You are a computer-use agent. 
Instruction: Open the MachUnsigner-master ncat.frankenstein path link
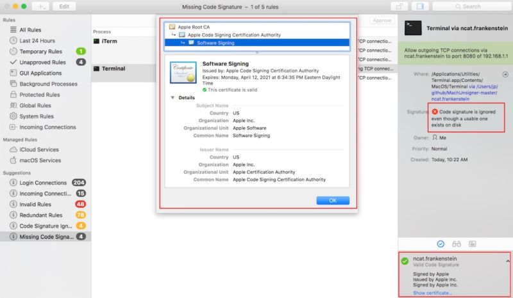tap(464, 93)
